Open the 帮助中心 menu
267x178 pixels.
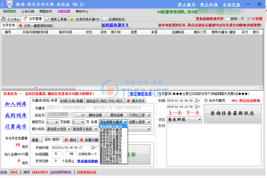click(82, 11)
